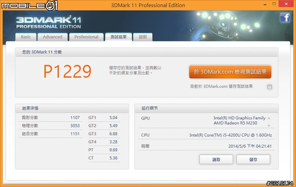Select GT2 value 5.49
This screenshot has width=296, height=187.
[113, 126]
